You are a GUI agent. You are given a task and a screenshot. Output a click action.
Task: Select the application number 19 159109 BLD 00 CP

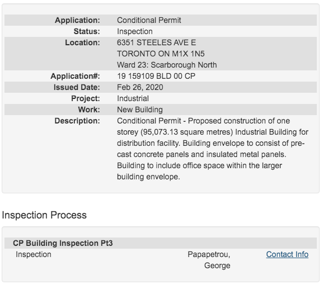pyautogui.click(x=156, y=77)
